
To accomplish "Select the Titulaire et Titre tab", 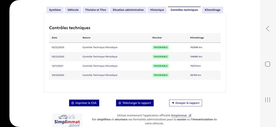I will click(96, 10).
